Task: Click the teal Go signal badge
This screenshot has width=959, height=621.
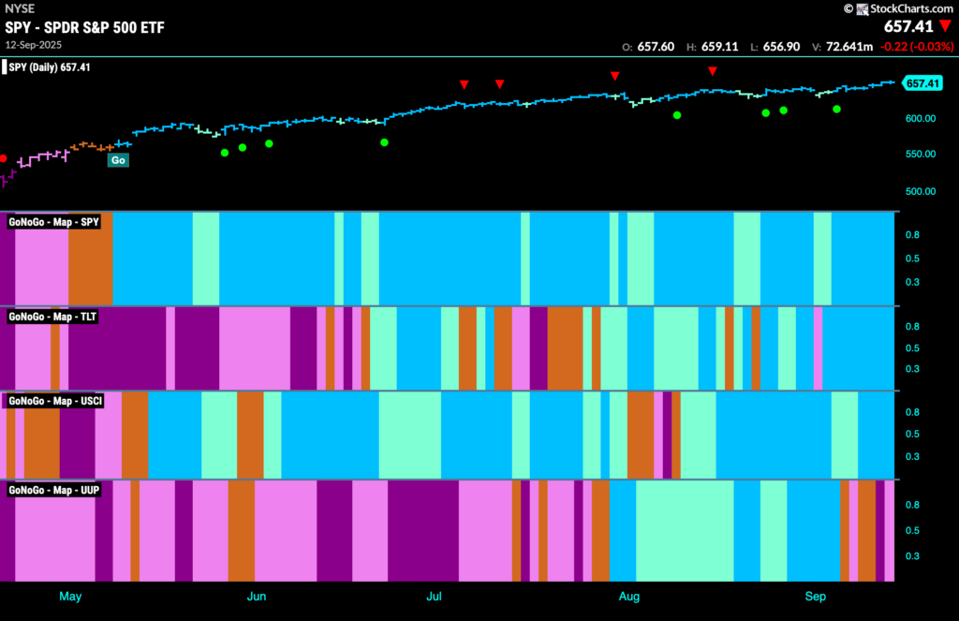Action: pos(118,160)
